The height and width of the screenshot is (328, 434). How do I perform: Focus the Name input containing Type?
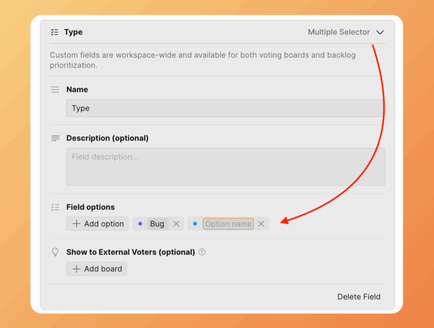pyautogui.click(x=225, y=108)
